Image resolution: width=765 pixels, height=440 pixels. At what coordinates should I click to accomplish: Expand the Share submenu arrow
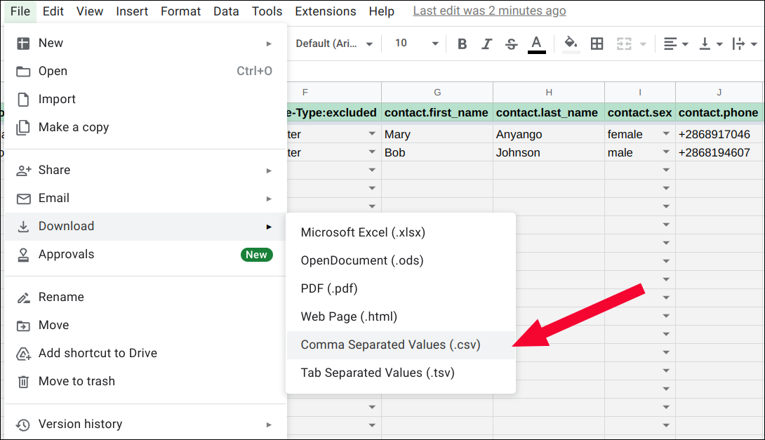tap(269, 171)
